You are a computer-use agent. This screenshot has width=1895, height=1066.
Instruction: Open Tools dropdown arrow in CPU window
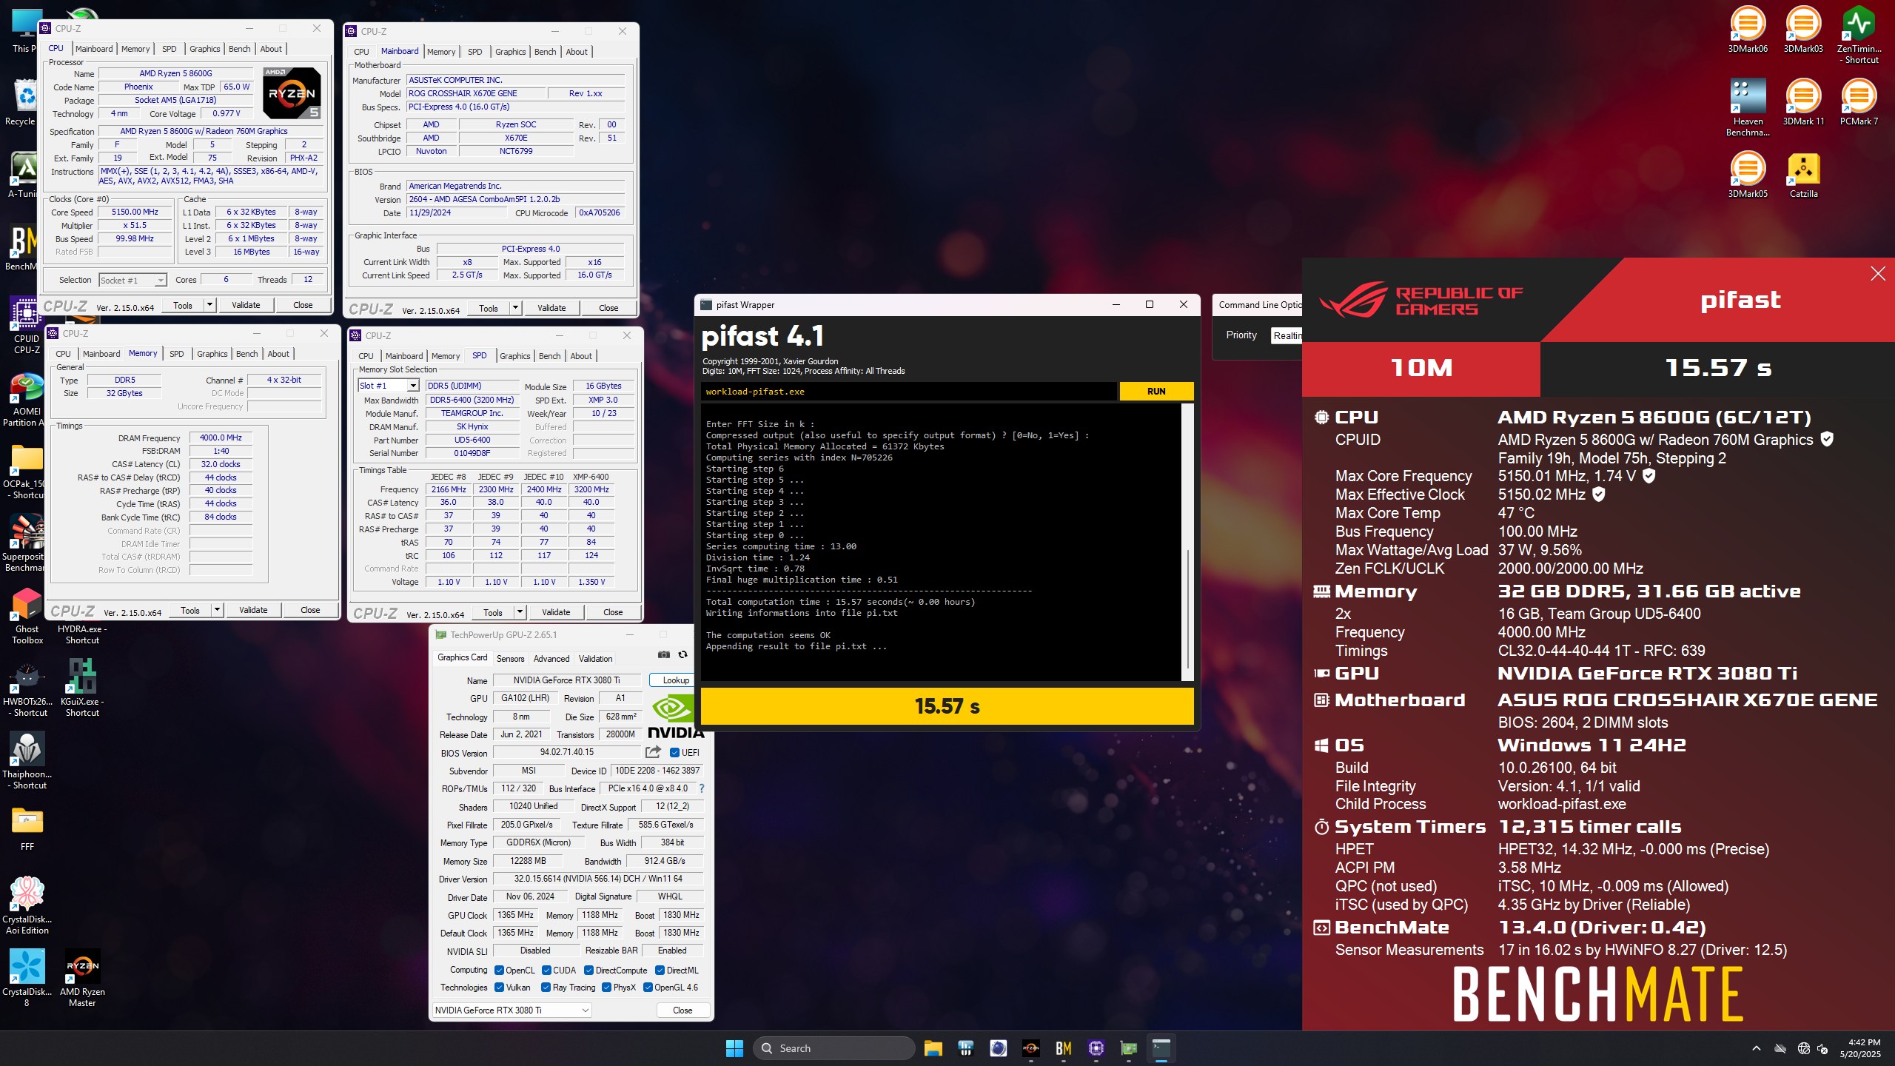[209, 305]
